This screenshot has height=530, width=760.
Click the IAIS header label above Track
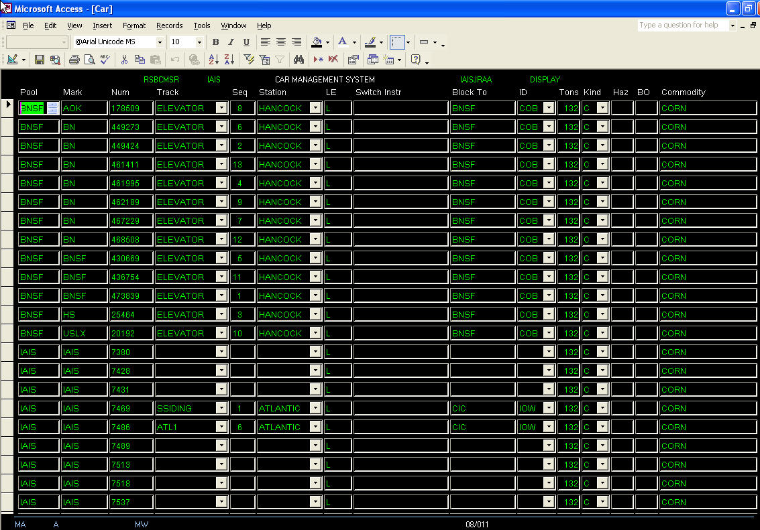(x=214, y=79)
